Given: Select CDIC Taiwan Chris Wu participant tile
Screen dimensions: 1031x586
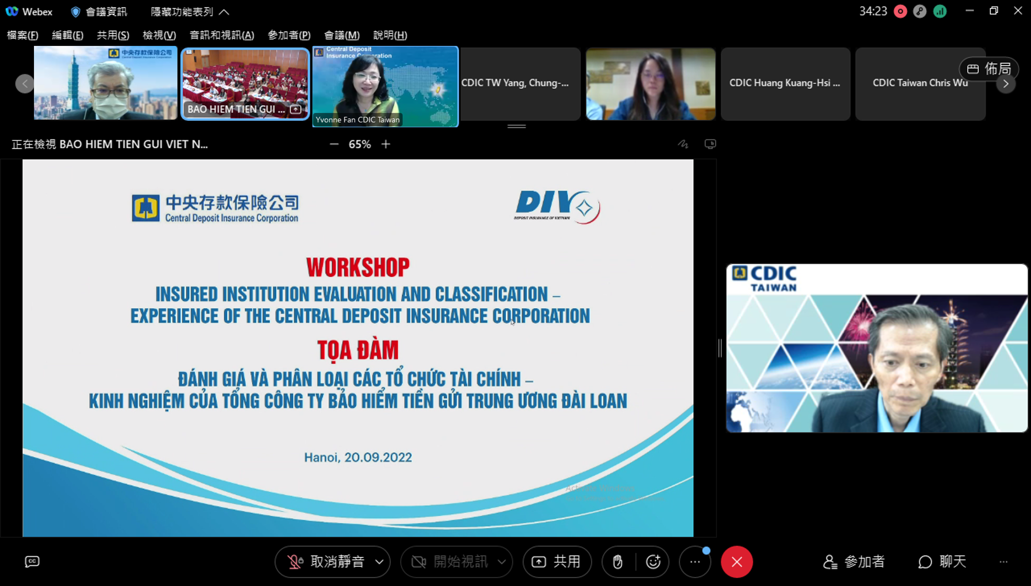Looking at the screenshot, I should 921,84.
